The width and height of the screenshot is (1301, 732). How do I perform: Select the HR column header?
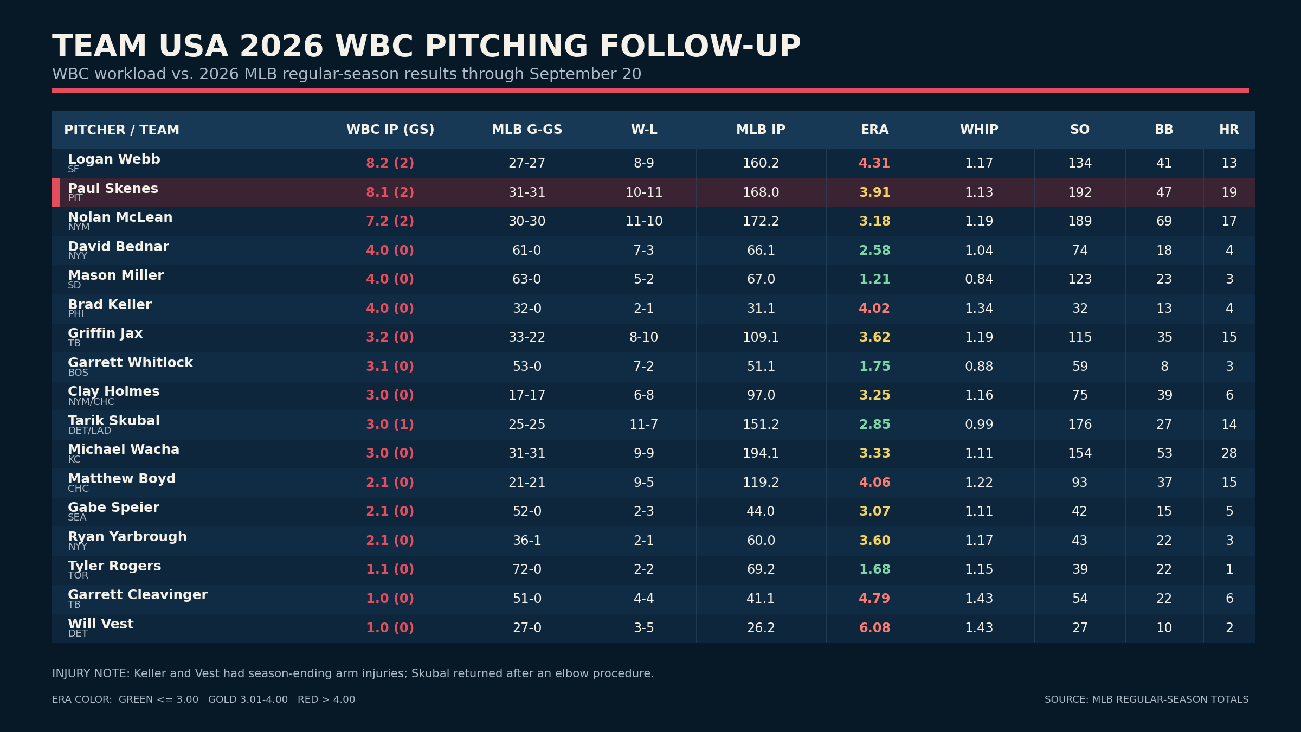[1229, 130]
